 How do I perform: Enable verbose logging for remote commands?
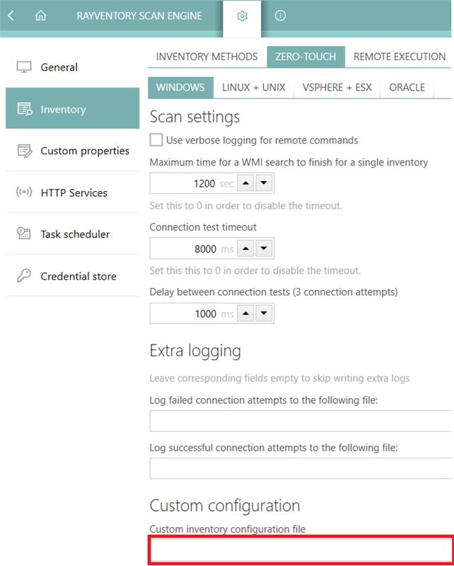click(156, 139)
